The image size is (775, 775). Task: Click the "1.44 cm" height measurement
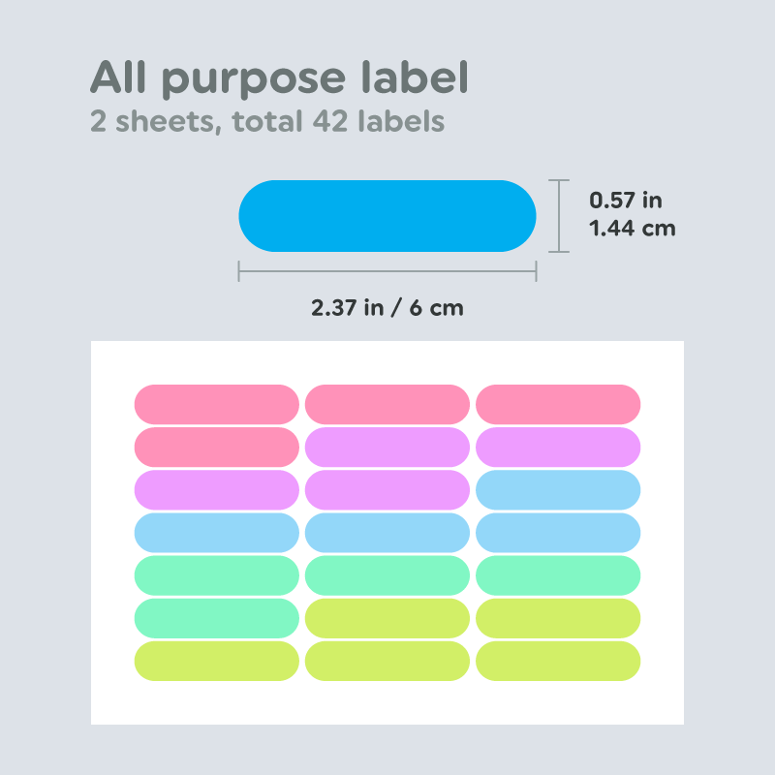632,229
